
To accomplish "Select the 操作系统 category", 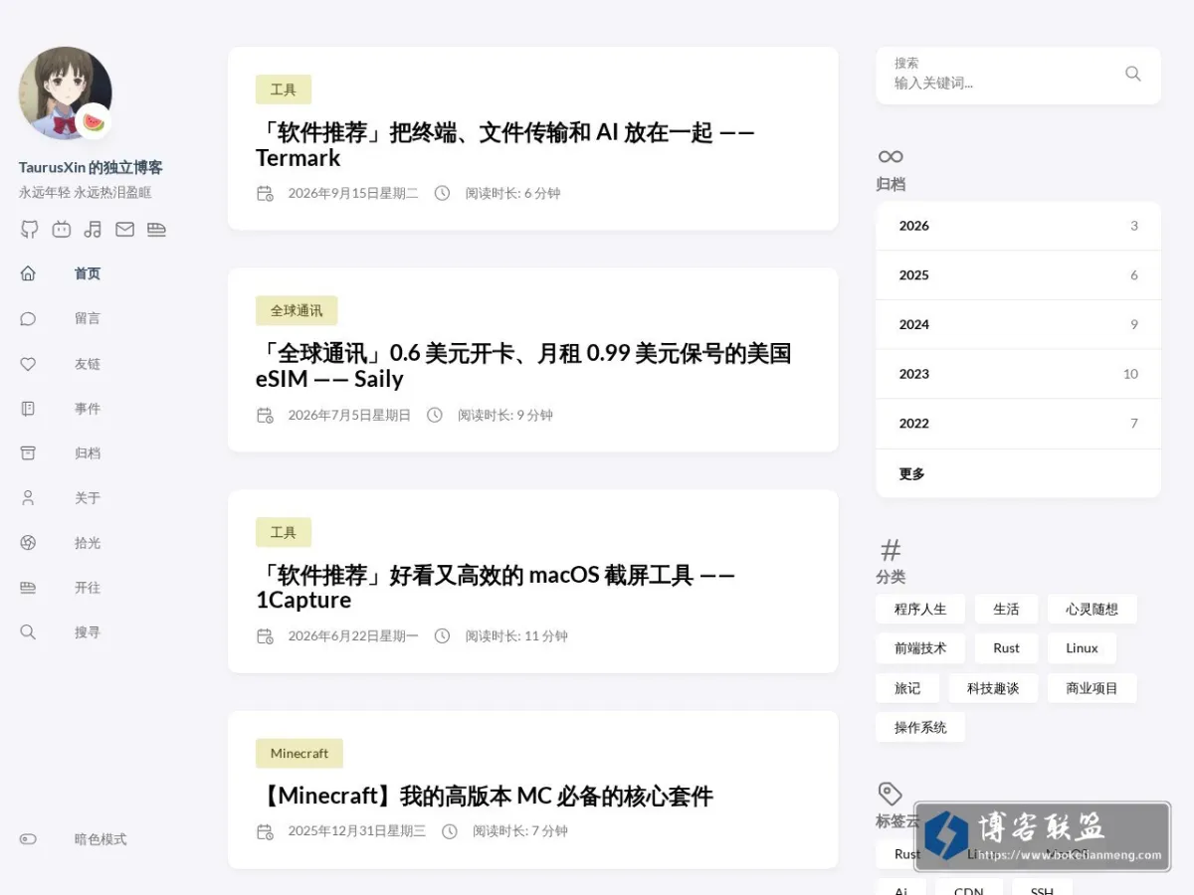I will point(920,727).
